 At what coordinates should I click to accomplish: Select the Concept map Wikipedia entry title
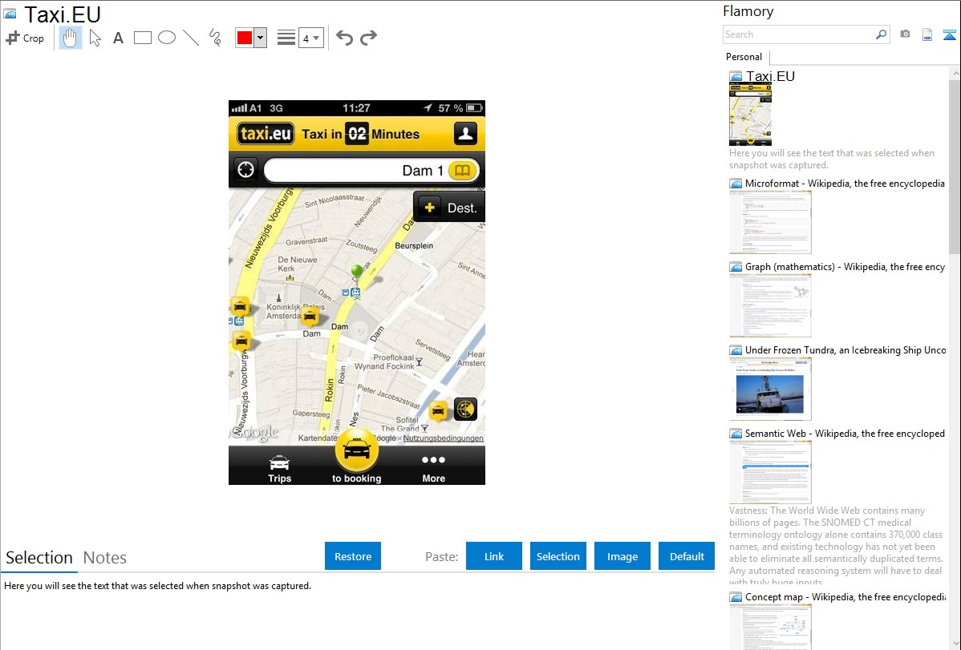[x=845, y=596]
